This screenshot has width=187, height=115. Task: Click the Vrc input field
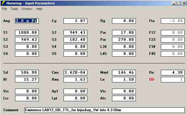27,91
